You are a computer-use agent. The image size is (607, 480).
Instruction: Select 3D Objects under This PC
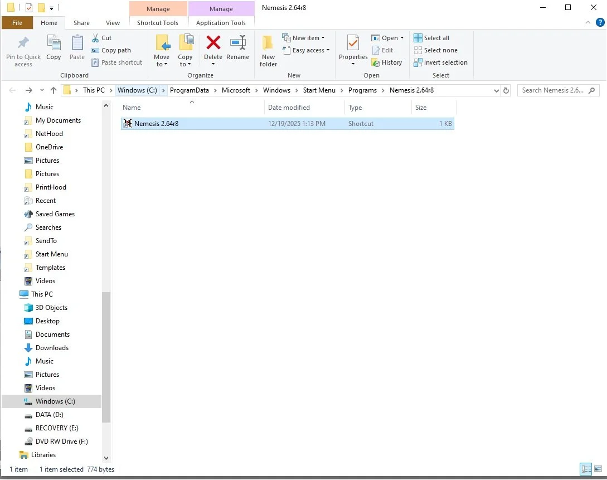pos(51,308)
